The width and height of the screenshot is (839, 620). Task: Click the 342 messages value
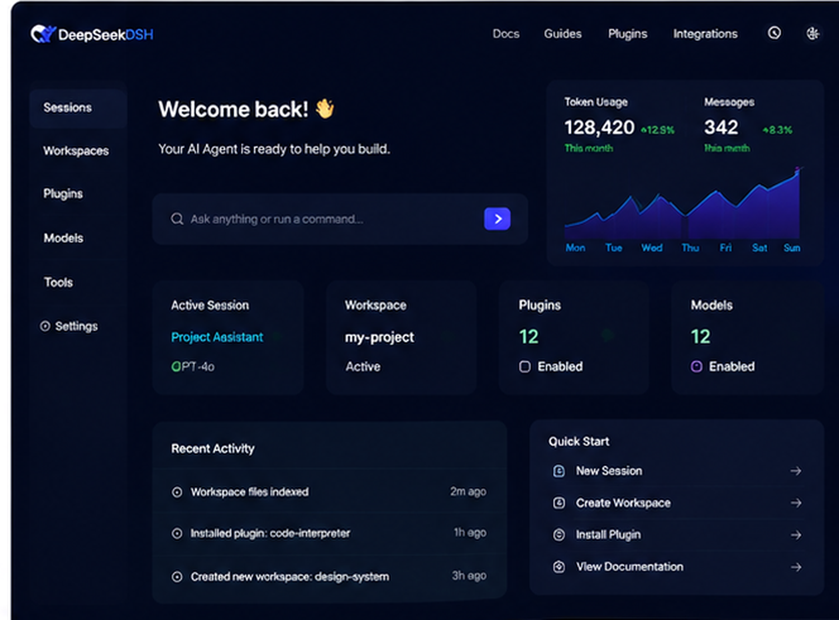point(721,128)
